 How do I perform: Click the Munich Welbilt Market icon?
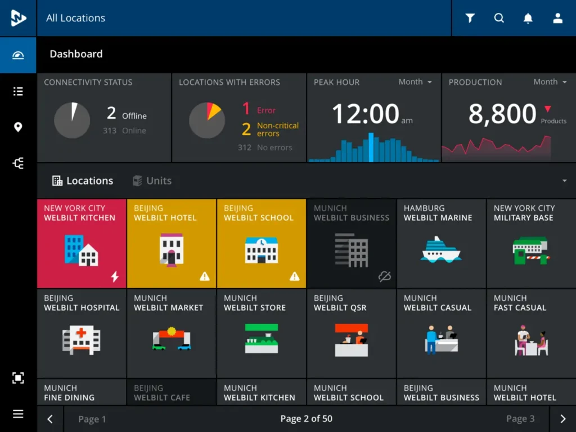[x=172, y=339]
